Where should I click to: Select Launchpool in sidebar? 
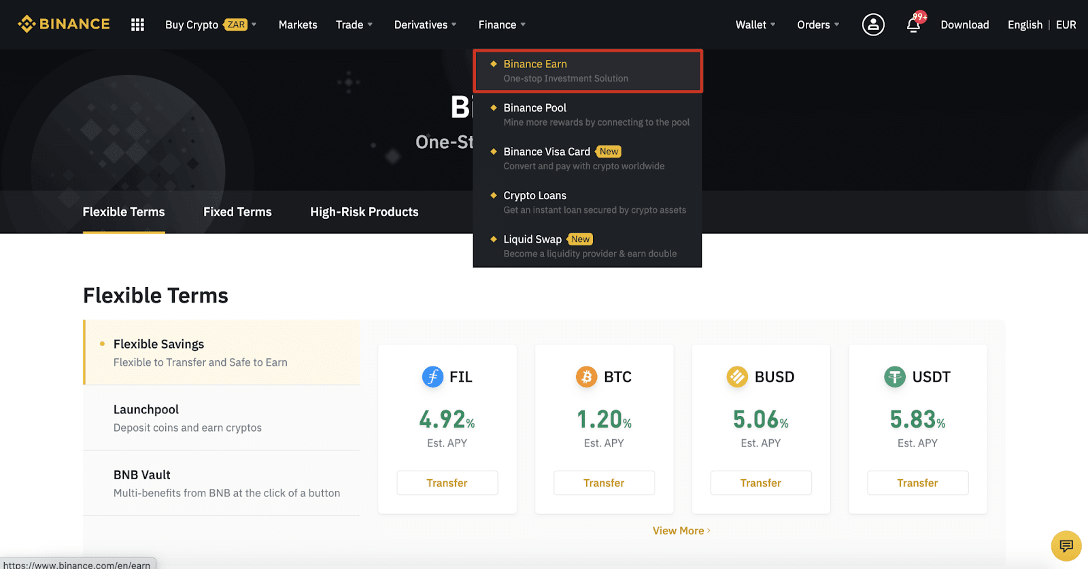point(222,418)
